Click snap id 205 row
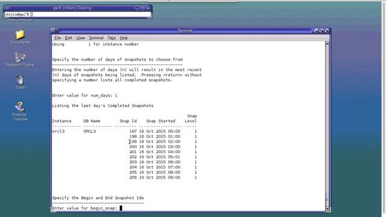386x217 pixels. point(163,172)
